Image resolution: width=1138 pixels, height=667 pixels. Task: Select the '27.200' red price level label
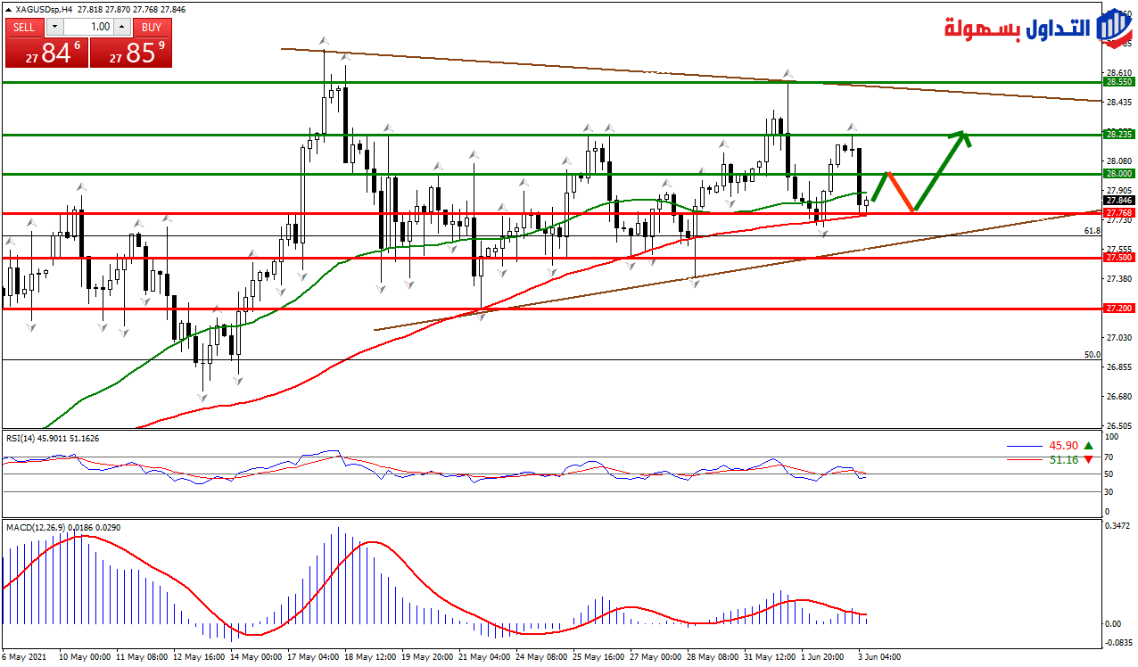pos(1118,308)
